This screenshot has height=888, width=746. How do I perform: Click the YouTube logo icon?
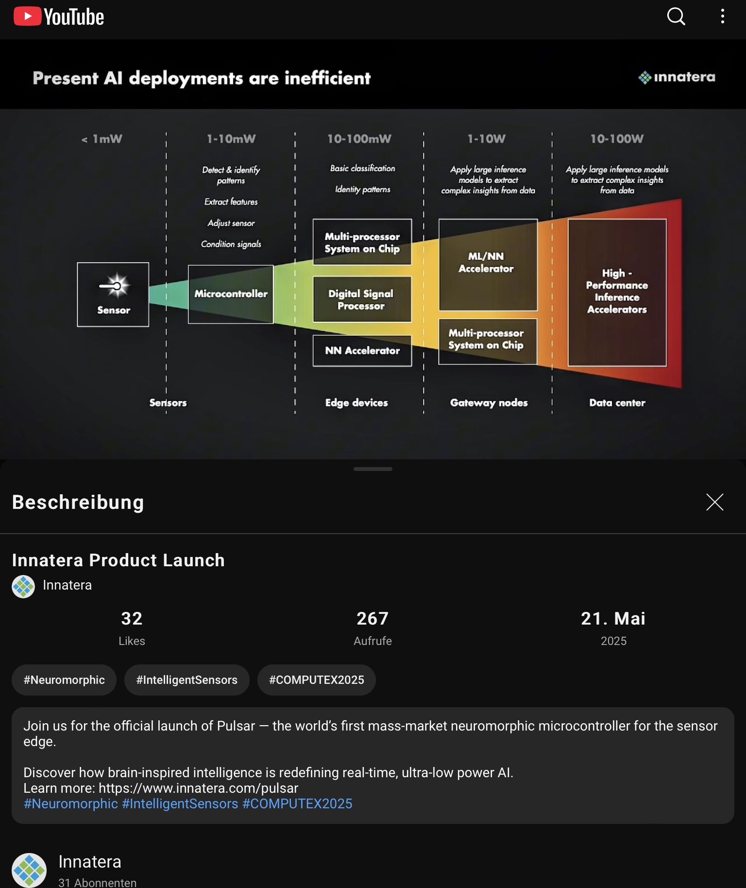click(27, 17)
